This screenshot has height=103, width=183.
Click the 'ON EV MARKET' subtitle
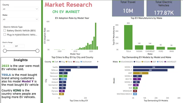(x=66, y=12)
